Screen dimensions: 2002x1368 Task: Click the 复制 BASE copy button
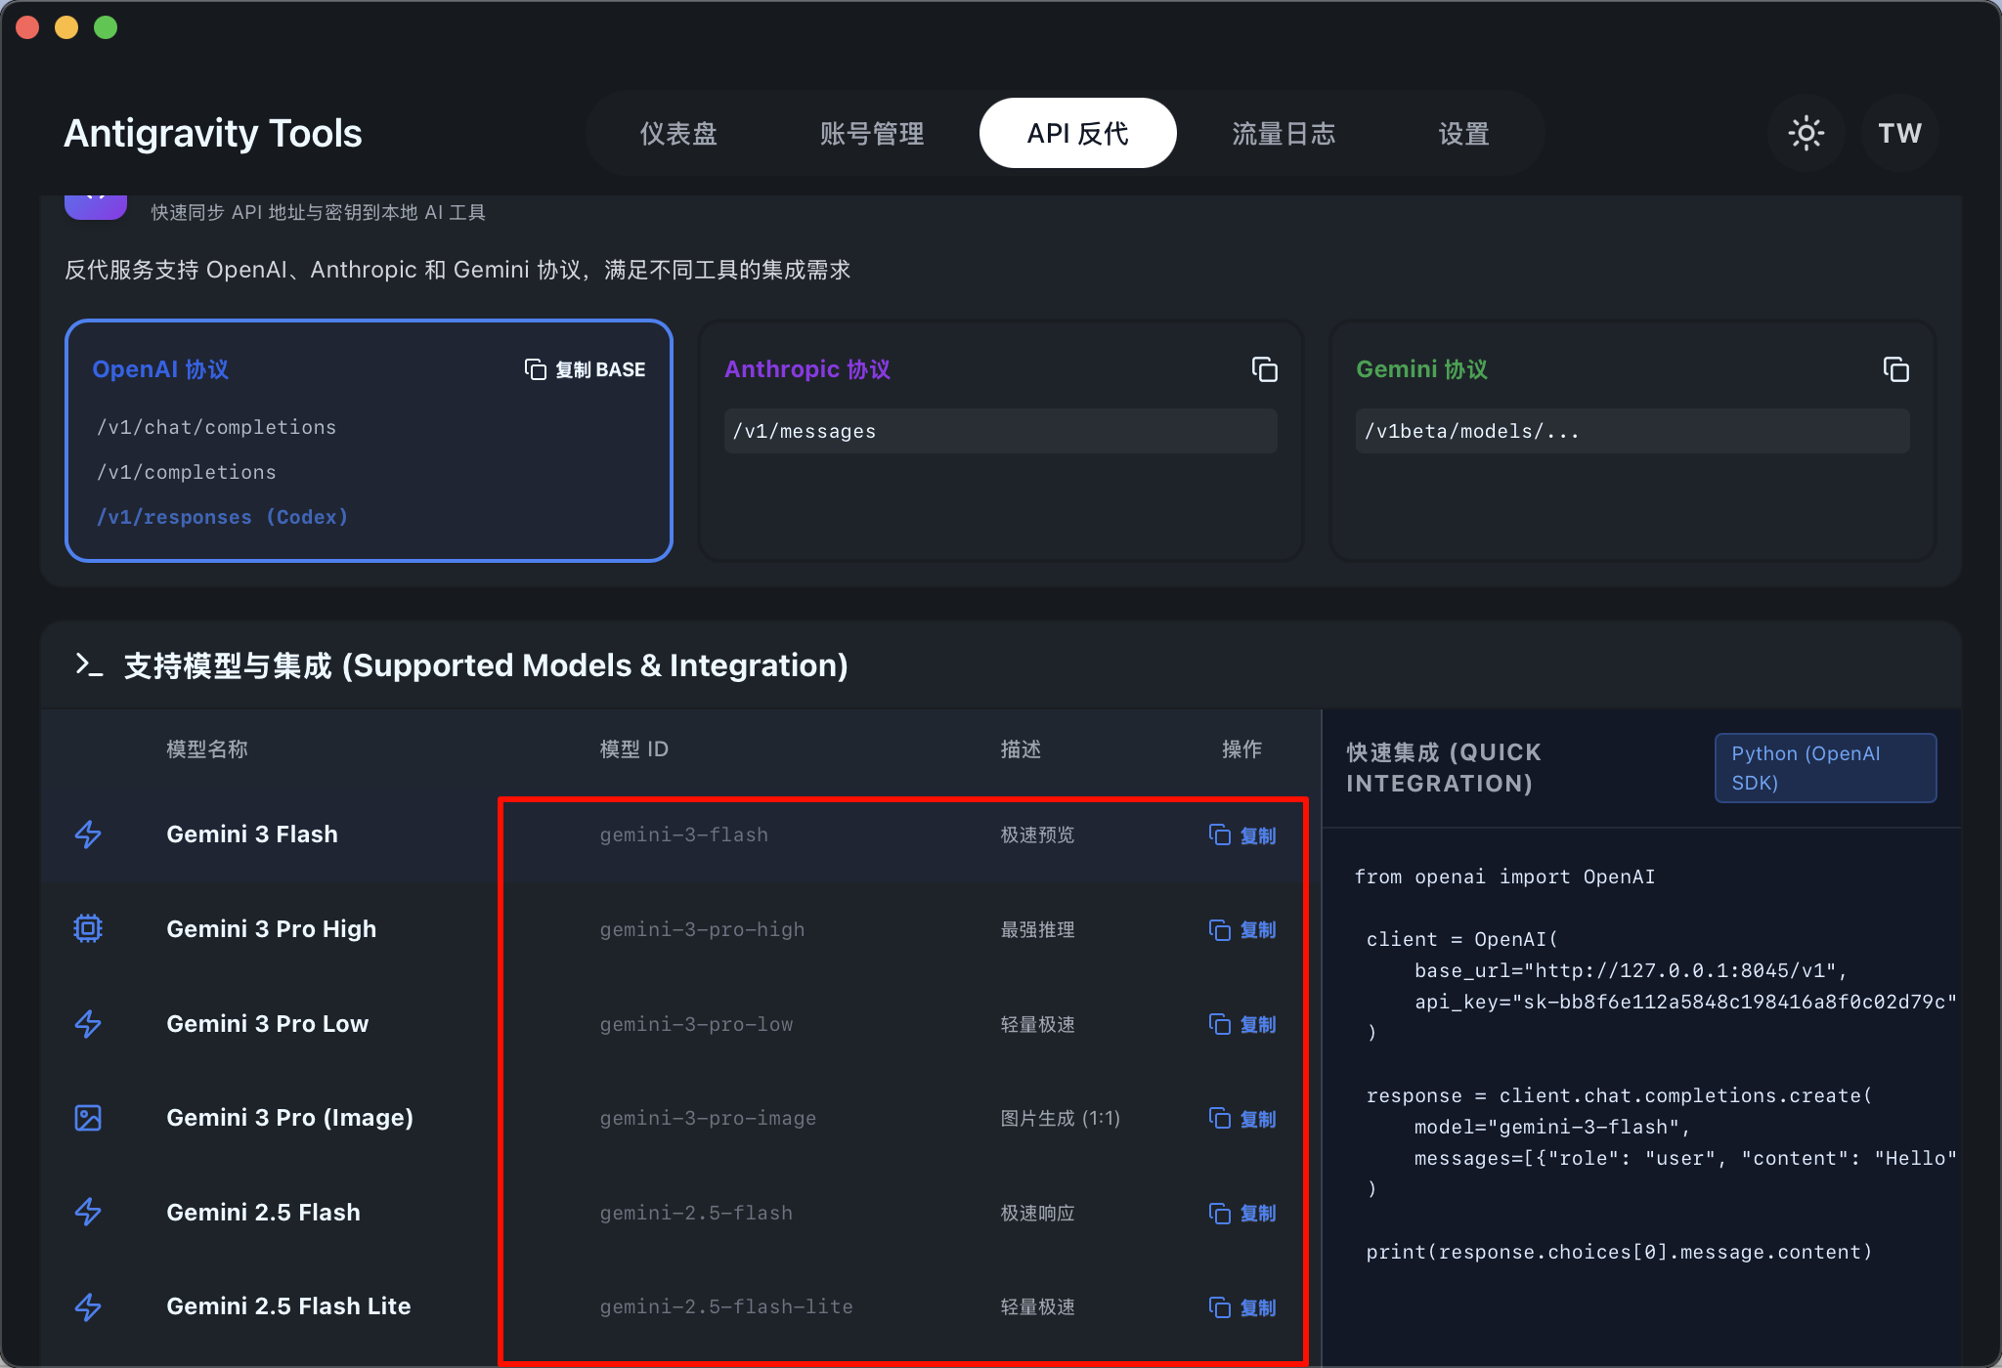(586, 369)
